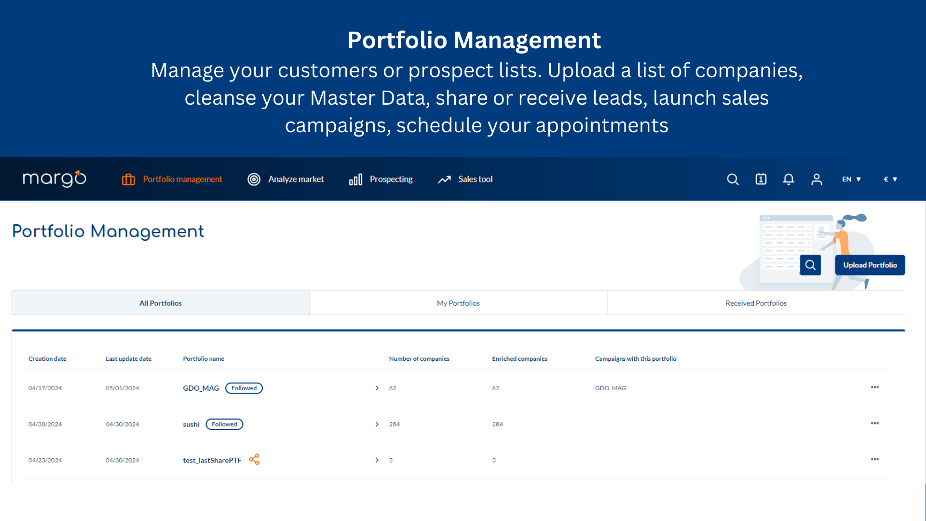
Task: Switch to My Portfolios tab
Action: [x=458, y=303]
